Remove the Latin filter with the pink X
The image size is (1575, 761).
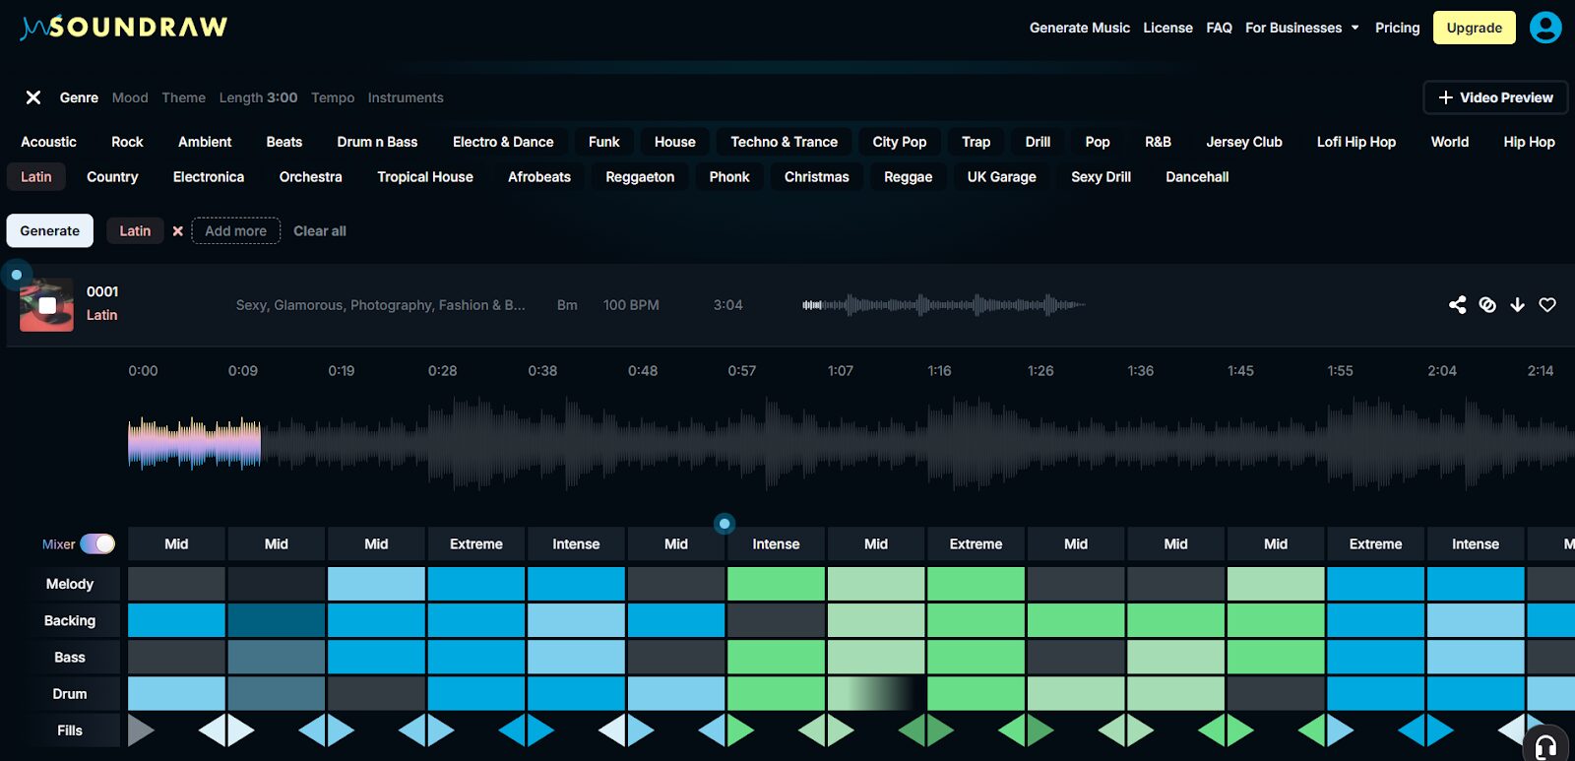pyautogui.click(x=178, y=231)
